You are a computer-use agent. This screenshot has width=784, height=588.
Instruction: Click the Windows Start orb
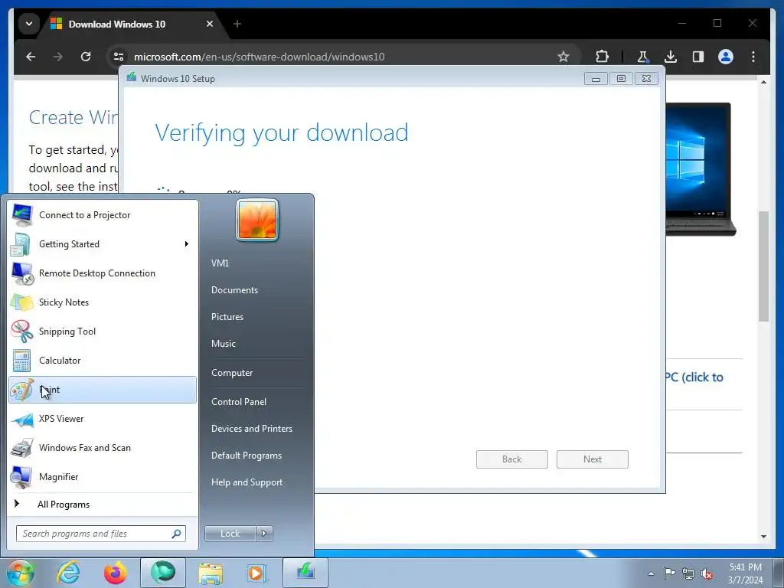(x=20, y=573)
